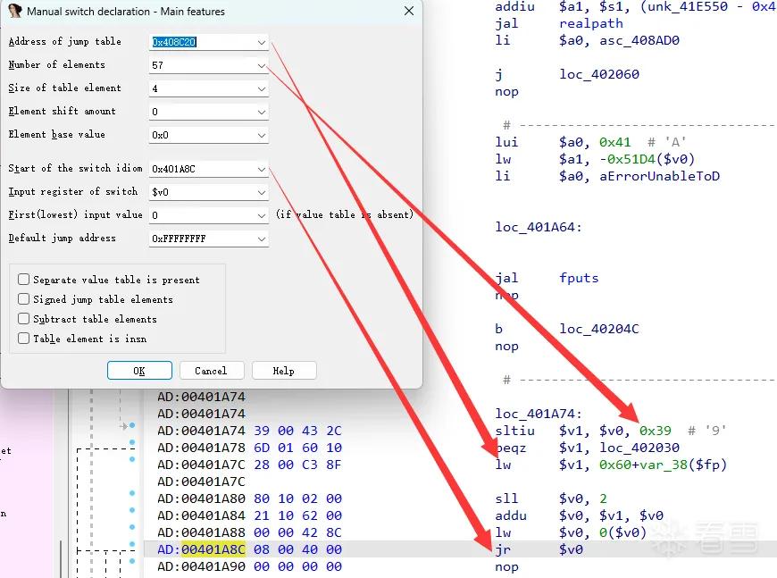Image resolution: width=777 pixels, height=578 pixels.
Task: Open Input register of switch dropdown
Action: tap(262, 192)
